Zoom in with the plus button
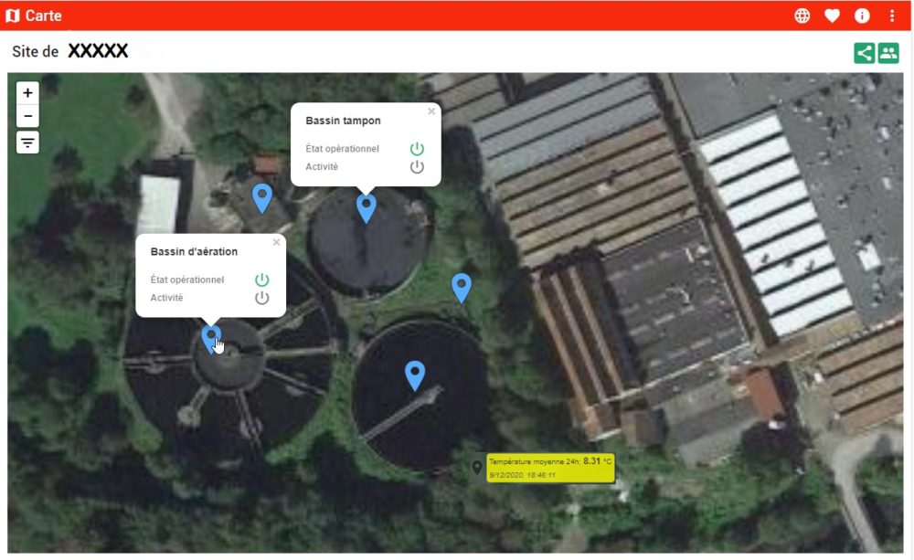The height and width of the screenshot is (560, 914). pos(27,93)
